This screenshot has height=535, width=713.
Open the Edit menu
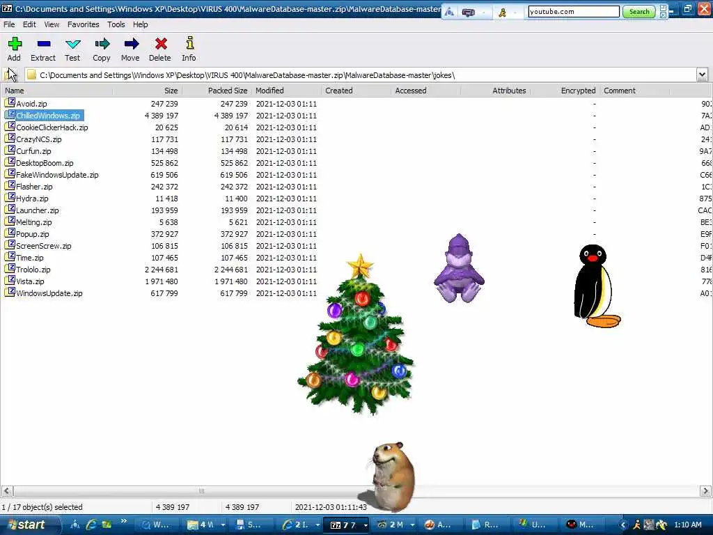point(29,24)
